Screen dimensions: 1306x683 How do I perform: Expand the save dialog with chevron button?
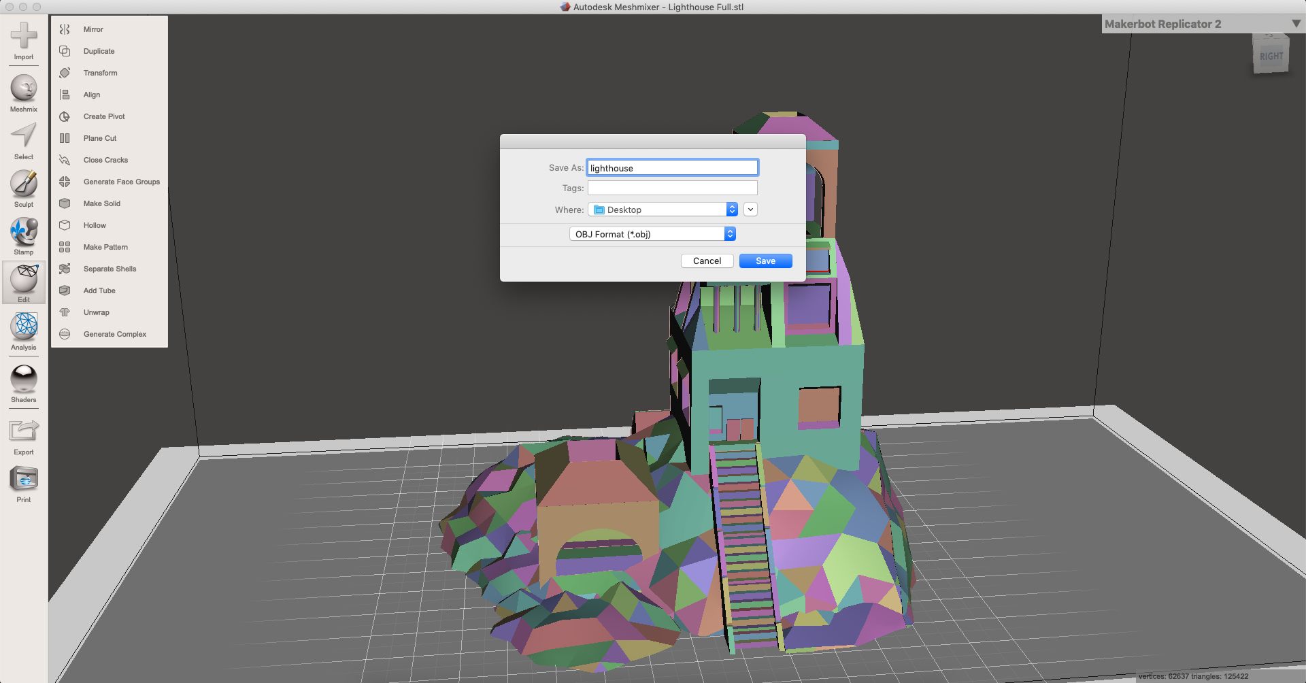(x=750, y=210)
